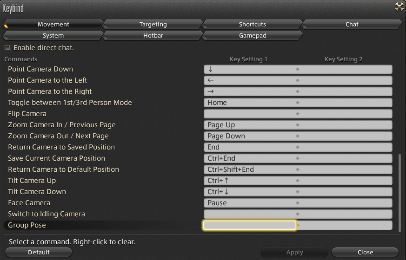Select Key Setting 2 for Switch to Idling Camera

pos(345,214)
